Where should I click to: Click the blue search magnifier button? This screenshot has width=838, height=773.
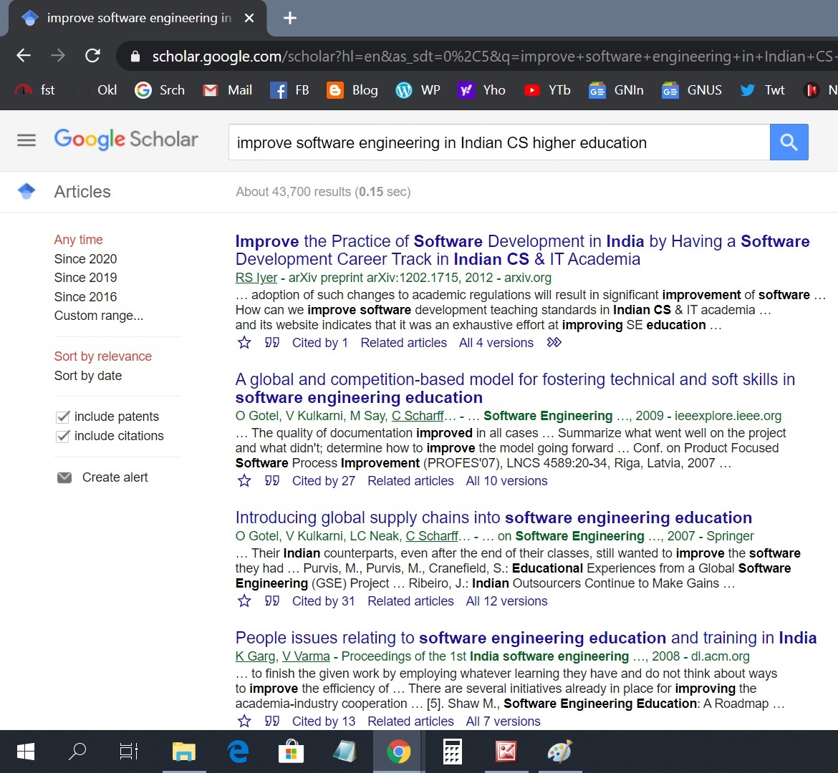[789, 142]
